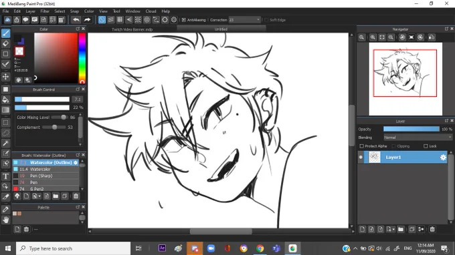The height and width of the screenshot is (255, 455).
Task: Select snap-off toolbar icon
Action: (102, 20)
